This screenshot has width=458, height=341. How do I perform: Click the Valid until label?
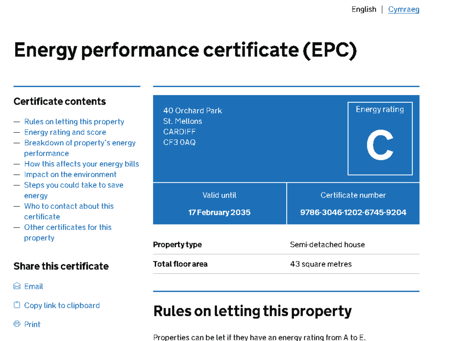(x=219, y=195)
